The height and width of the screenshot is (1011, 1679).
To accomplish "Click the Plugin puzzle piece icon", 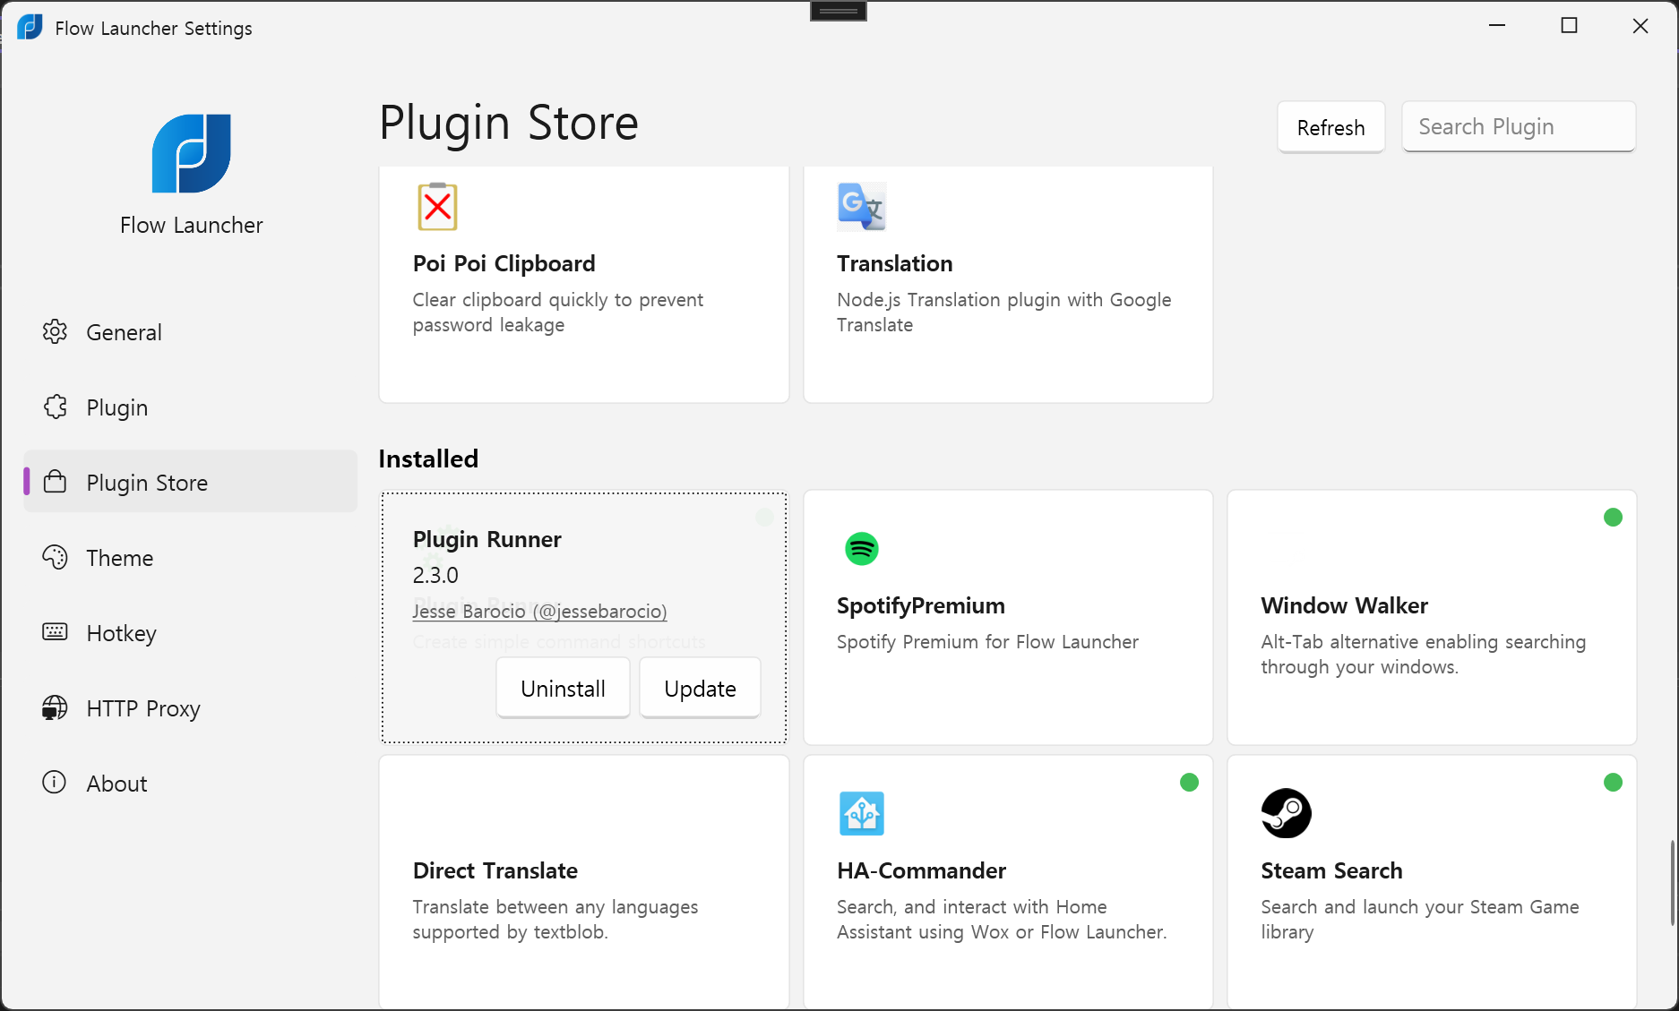I will (x=55, y=407).
